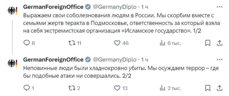The width and height of the screenshot is (229, 96).
Task: Share the first tweet
Action: point(220,43)
